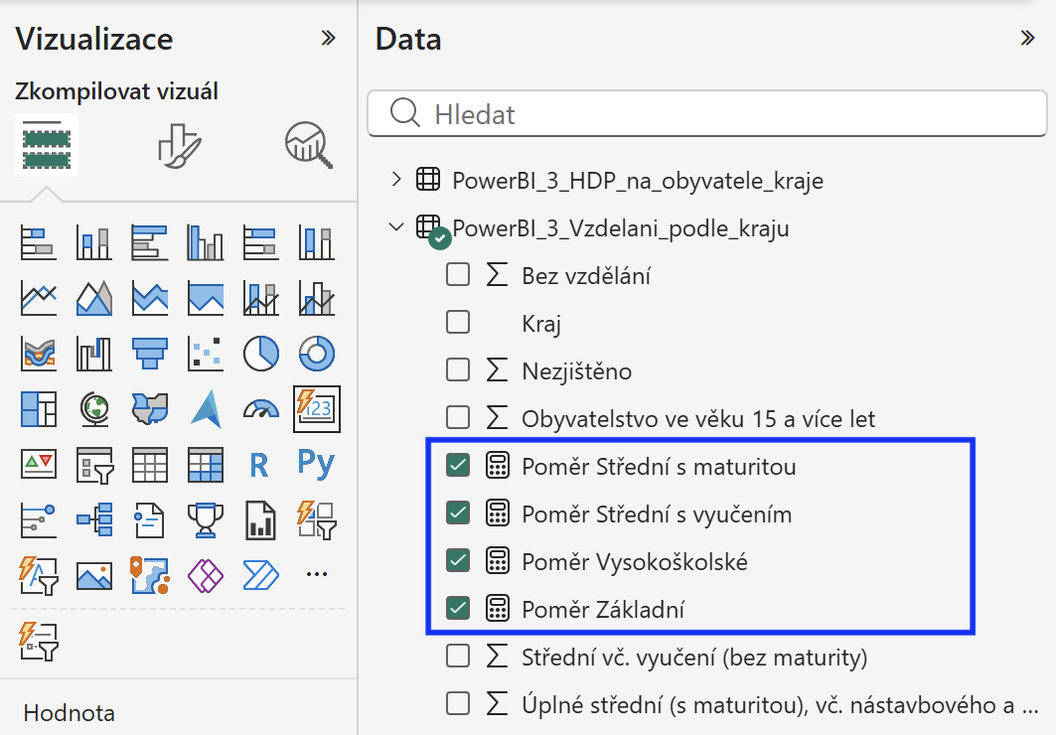Image resolution: width=1056 pixels, height=735 pixels.
Task: Select the trophy metrics visual
Action: pos(206,520)
